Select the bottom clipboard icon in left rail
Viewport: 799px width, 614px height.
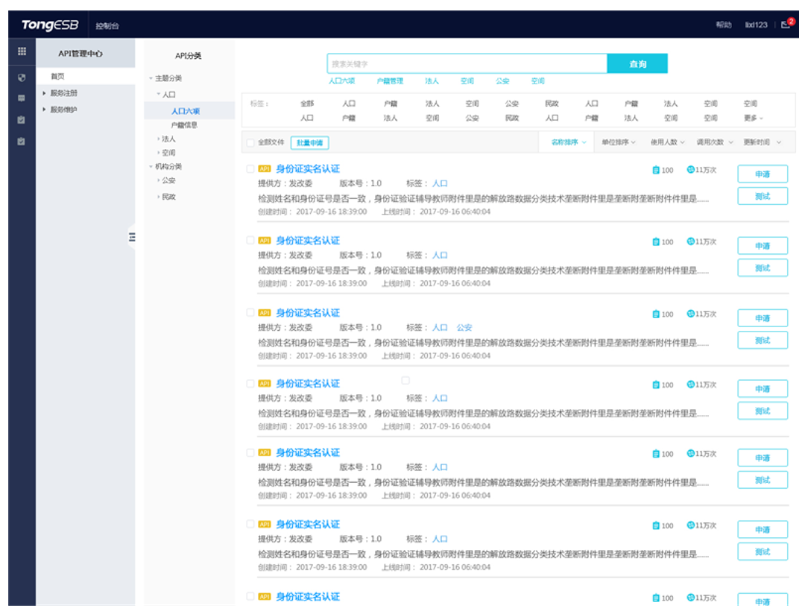(x=22, y=140)
